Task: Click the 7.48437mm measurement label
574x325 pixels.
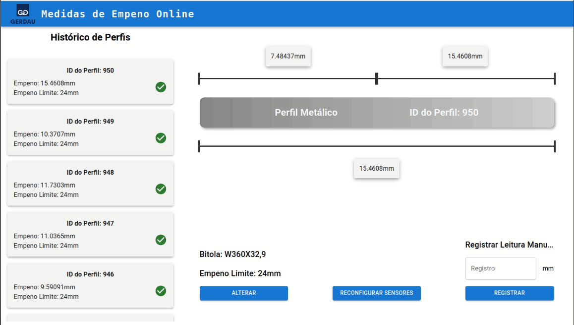Action: click(x=288, y=57)
